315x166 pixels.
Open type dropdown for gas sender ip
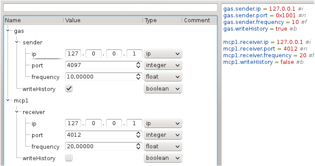(163, 54)
